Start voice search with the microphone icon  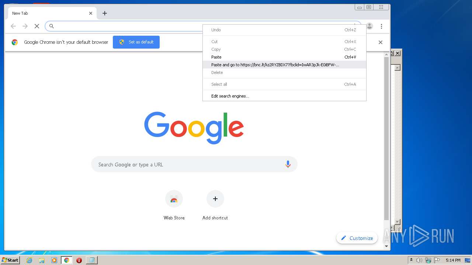[288, 165]
